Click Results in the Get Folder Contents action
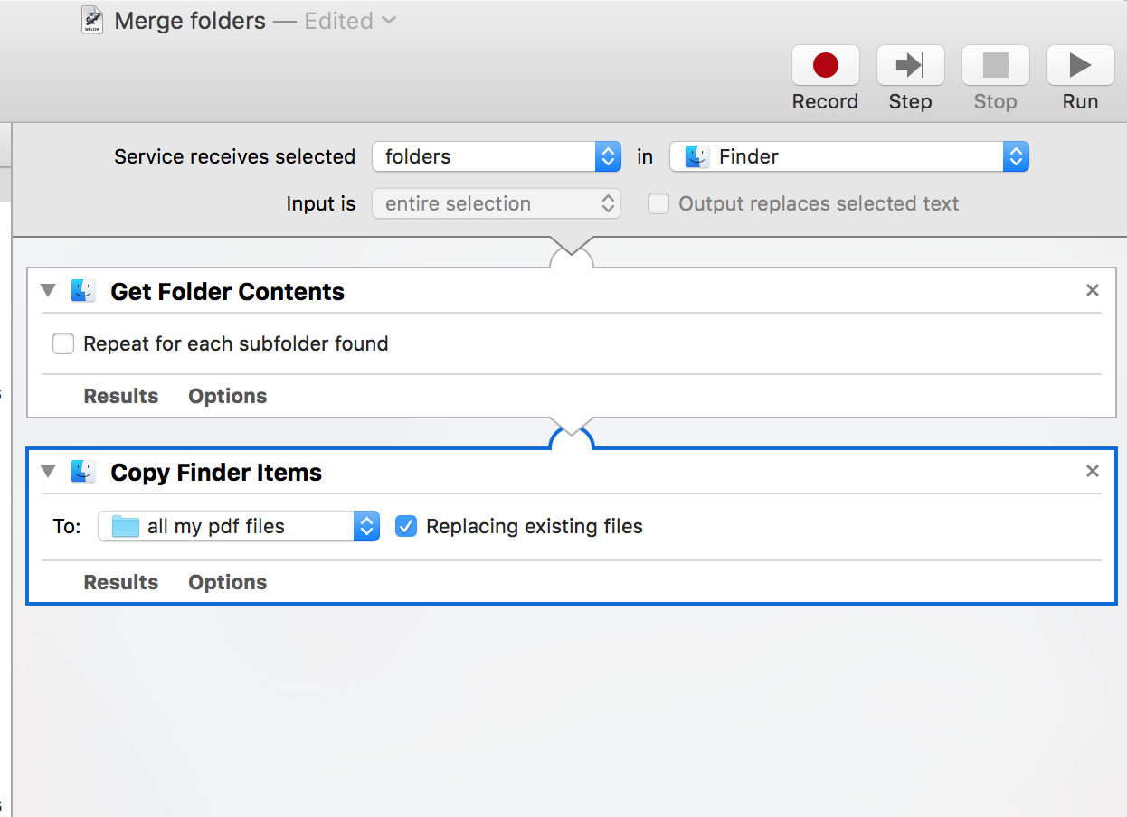The width and height of the screenshot is (1127, 817). tap(120, 396)
